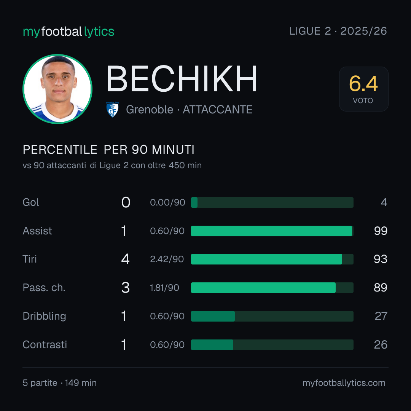Click the Contrasti percentile bar
This screenshot has height=411, width=411.
(x=272, y=345)
